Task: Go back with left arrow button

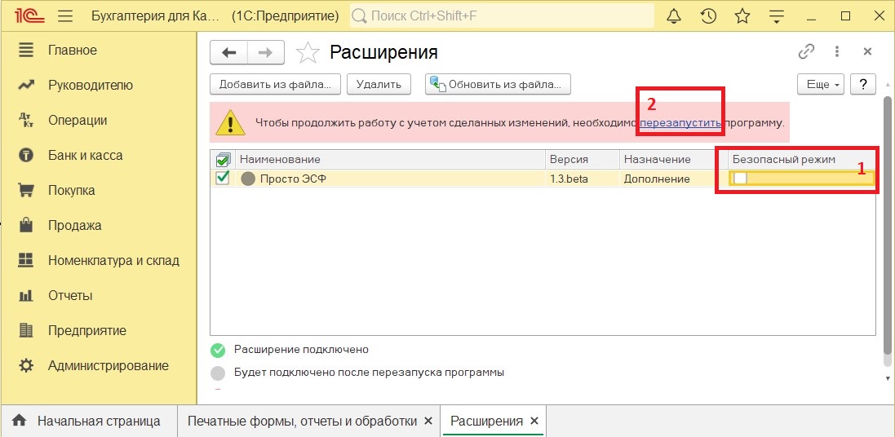Action: 229,52
